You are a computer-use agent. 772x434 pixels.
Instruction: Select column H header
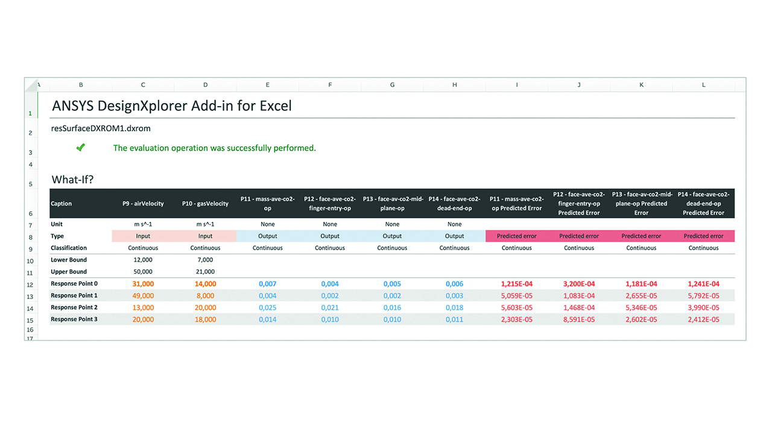coord(454,85)
